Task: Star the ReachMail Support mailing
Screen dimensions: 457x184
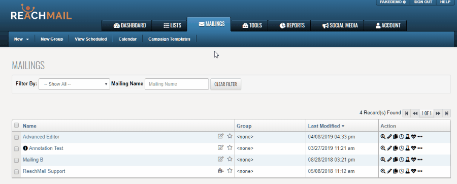Action: click(230, 171)
